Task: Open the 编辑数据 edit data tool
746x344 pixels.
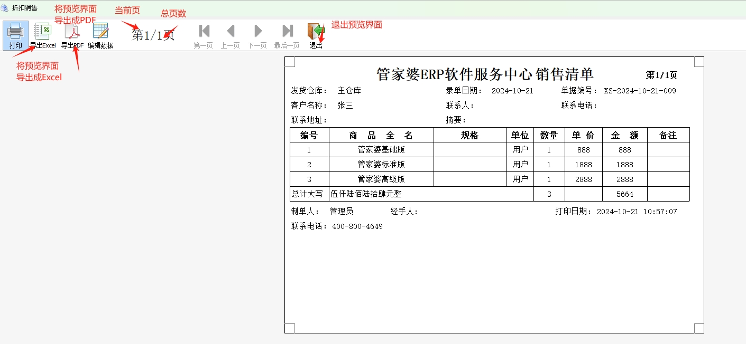Action: [x=100, y=32]
